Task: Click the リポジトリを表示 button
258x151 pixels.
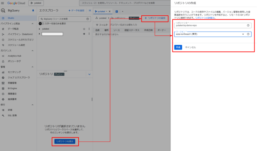Action: [65, 141]
